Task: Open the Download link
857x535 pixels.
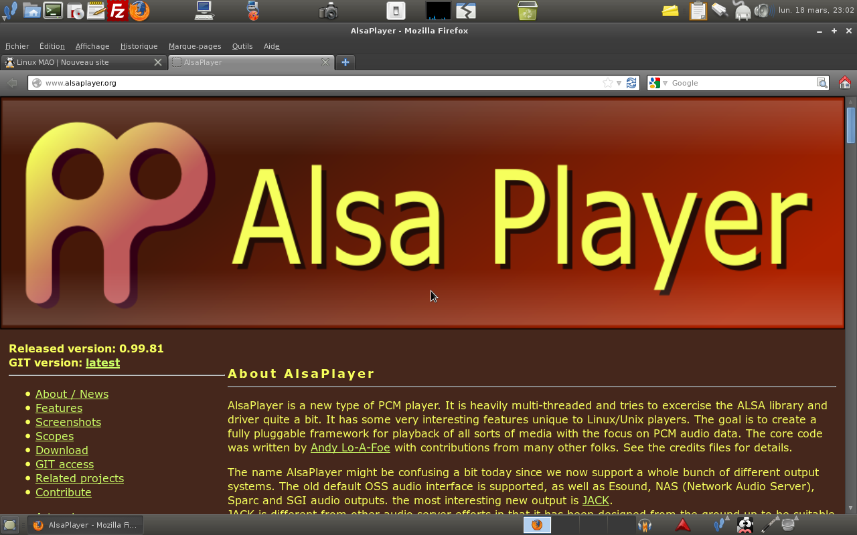Action: [62, 450]
